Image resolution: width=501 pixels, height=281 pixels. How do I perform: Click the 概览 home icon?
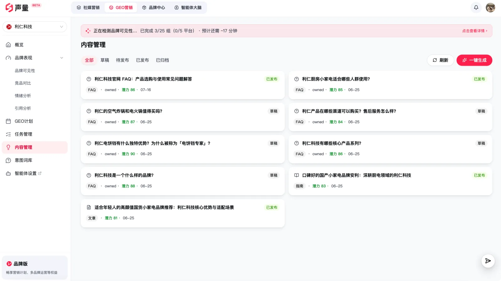click(x=8, y=45)
